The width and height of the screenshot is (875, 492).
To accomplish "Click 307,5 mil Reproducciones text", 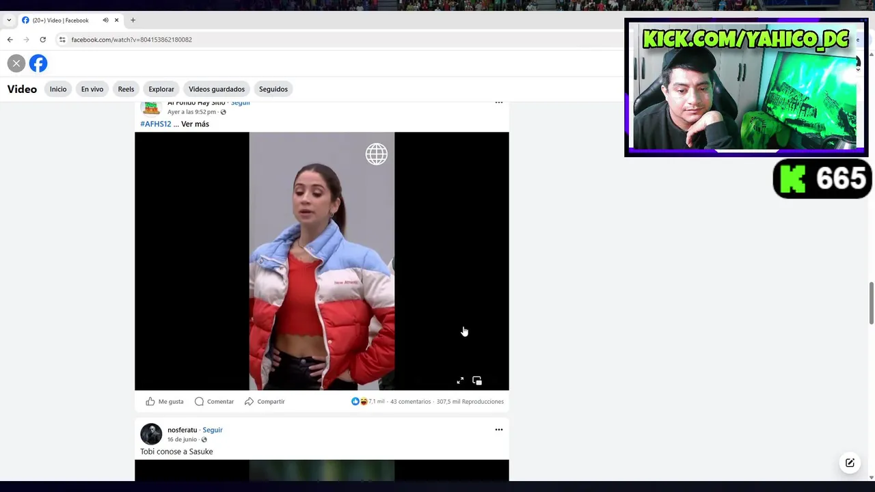I will (x=470, y=402).
